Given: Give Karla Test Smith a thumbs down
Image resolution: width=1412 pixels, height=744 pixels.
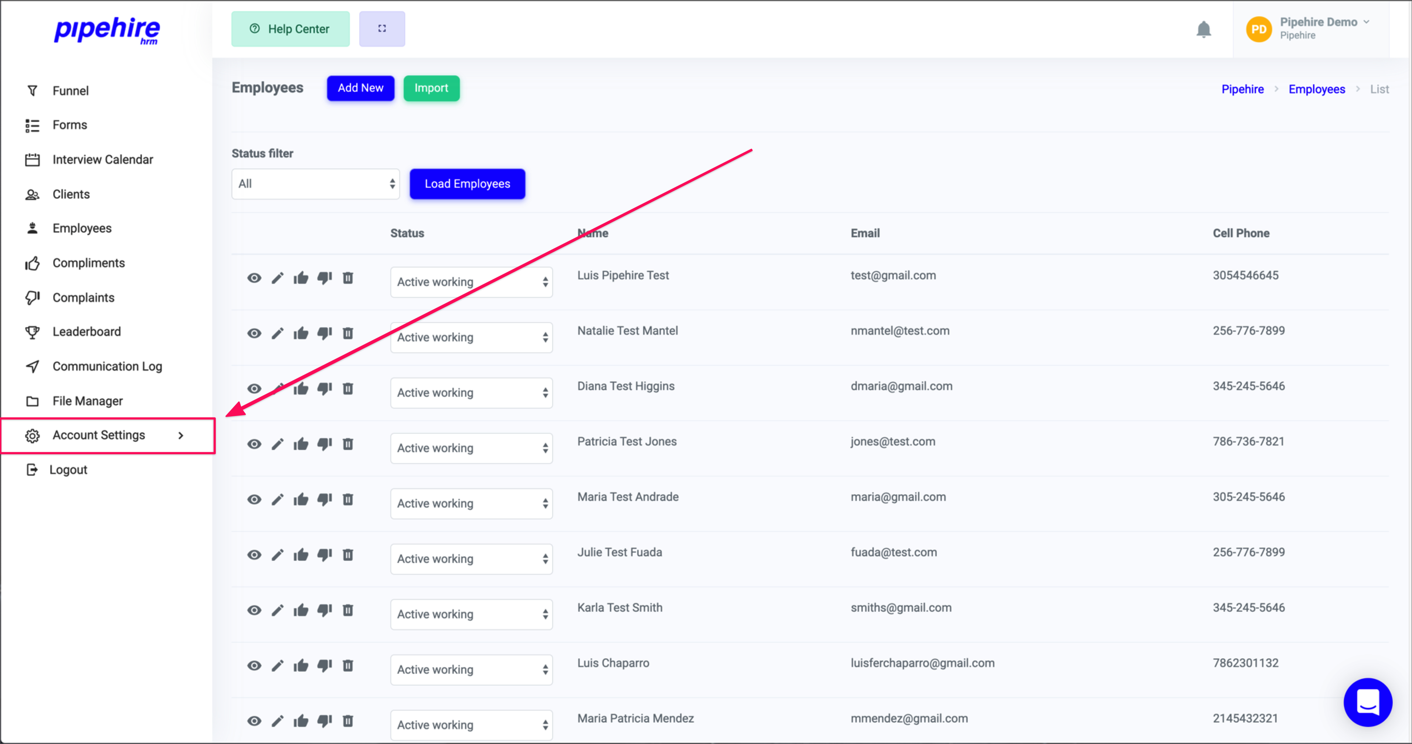Looking at the screenshot, I should 325,610.
